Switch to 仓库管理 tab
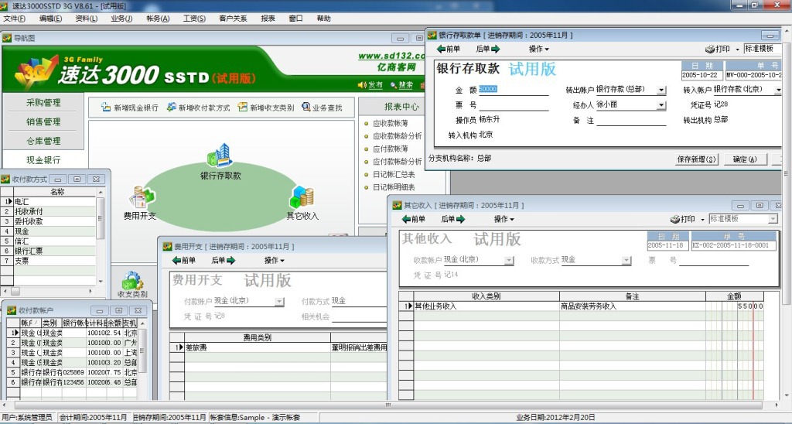This screenshot has height=424, width=792. [x=43, y=141]
